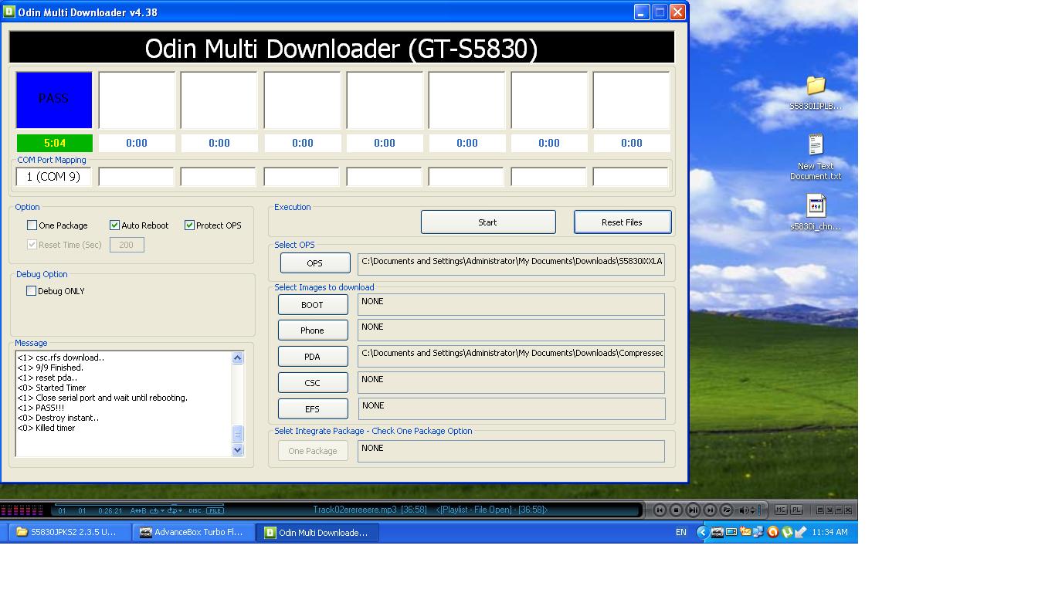1055x593 pixels.
Task: Click the 11:34 AM taskbar clock
Action: coord(829,532)
